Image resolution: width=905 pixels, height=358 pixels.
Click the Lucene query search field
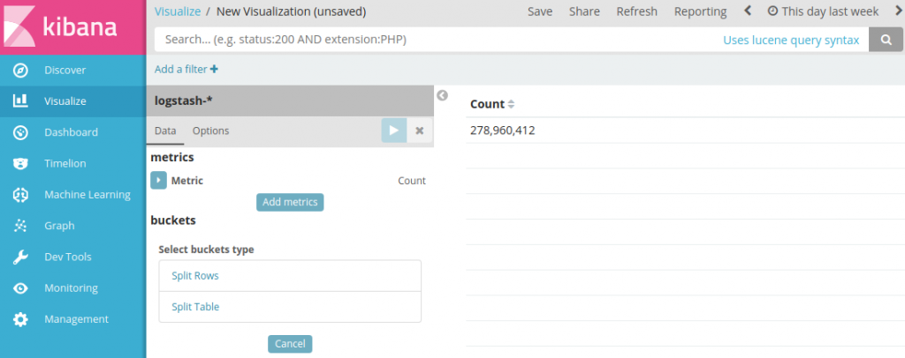(433, 40)
